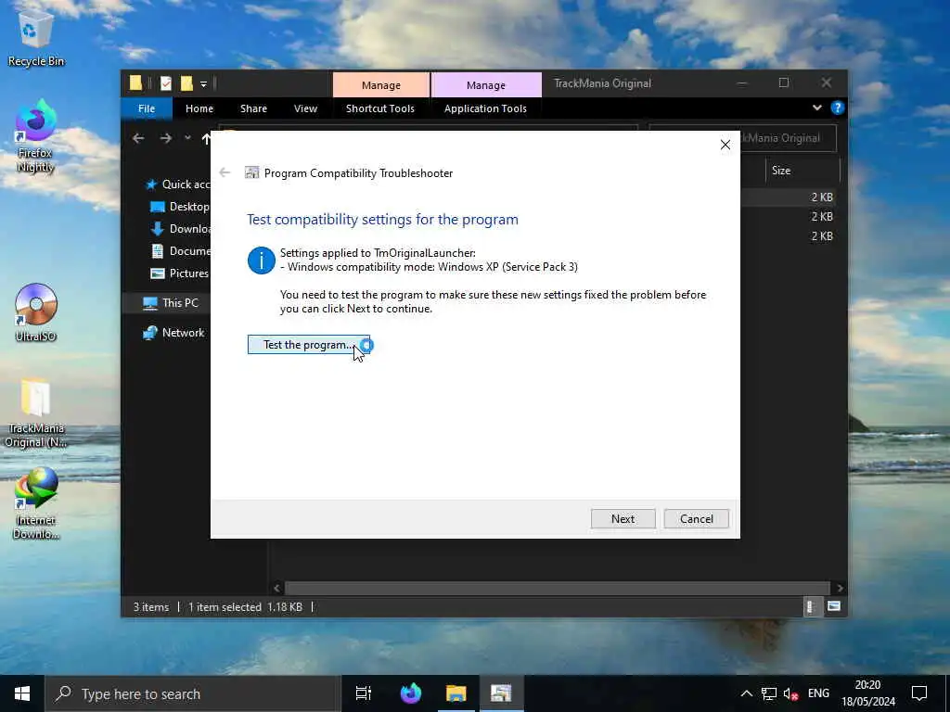Open the View ribbon tab
The height and width of the screenshot is (712, 950).
(305, 108)
